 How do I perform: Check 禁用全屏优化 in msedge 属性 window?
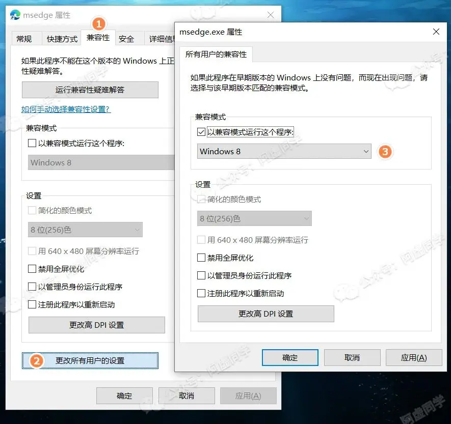(32, 269)
